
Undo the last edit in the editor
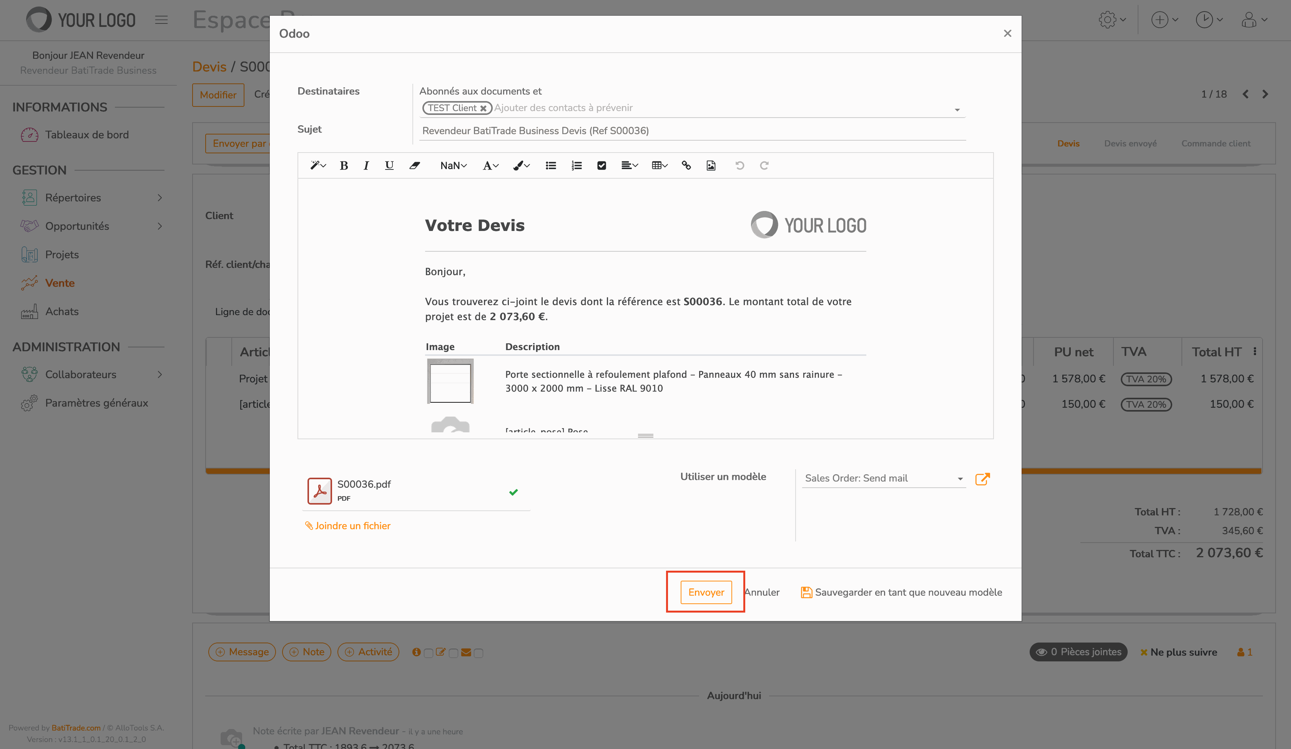(x=739, y=166)
